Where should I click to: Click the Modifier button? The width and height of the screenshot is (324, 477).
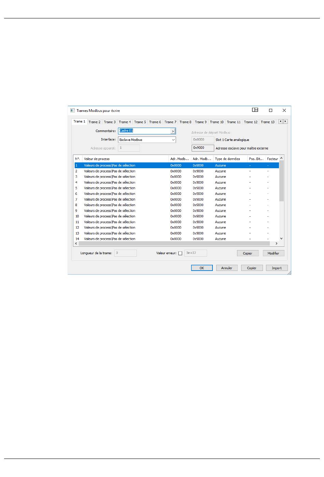(x=274, y=253)
